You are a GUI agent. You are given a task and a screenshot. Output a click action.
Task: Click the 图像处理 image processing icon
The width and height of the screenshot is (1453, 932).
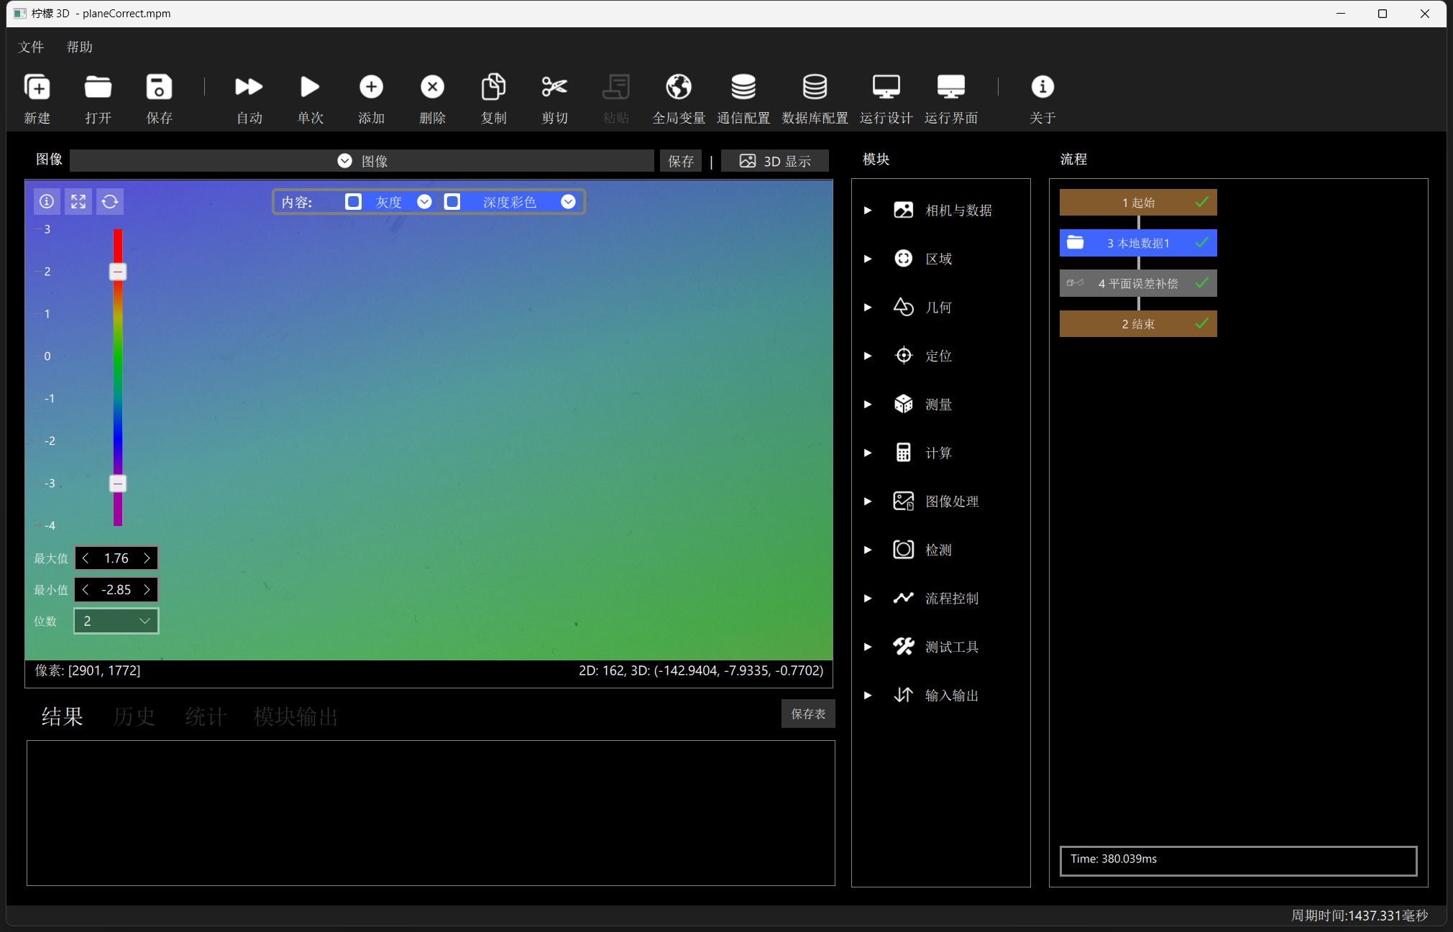[x=903, y=501]
